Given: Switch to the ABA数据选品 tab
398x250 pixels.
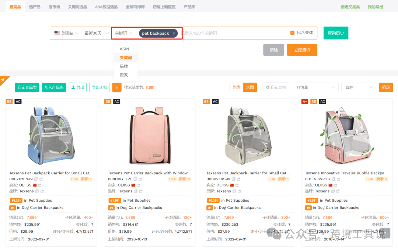Looking at the screenshot, I should coord(107,7).
